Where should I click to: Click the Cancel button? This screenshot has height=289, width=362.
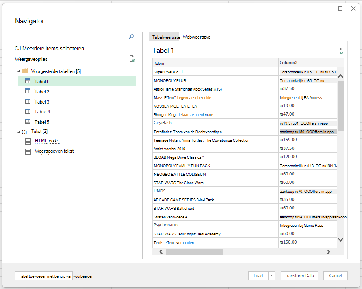point(336,276)
